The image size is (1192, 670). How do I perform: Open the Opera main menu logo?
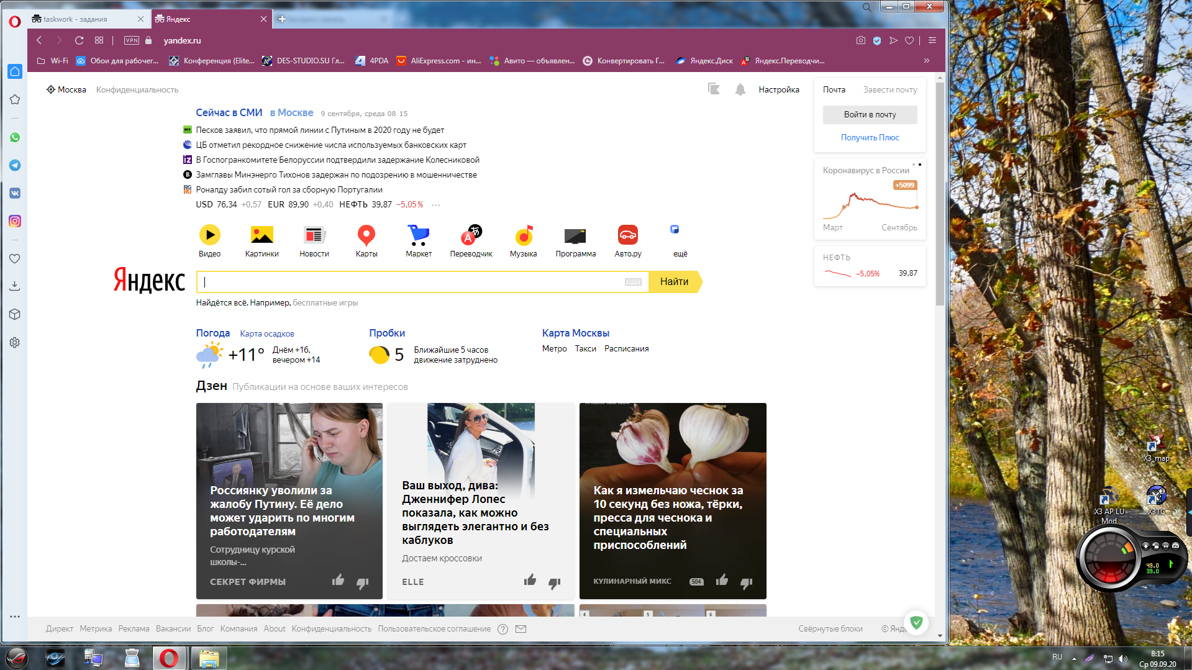pyautogui.click(x=15, y=22)
